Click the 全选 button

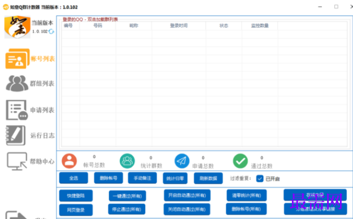73,178
